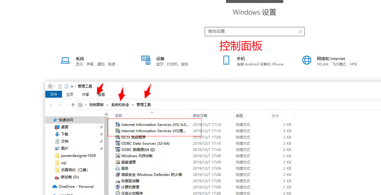Viewport: 381px width, 195px height.
Task: Select the Internet Information Services (IIS)管... shortcut icon
Action: point(118,131)
